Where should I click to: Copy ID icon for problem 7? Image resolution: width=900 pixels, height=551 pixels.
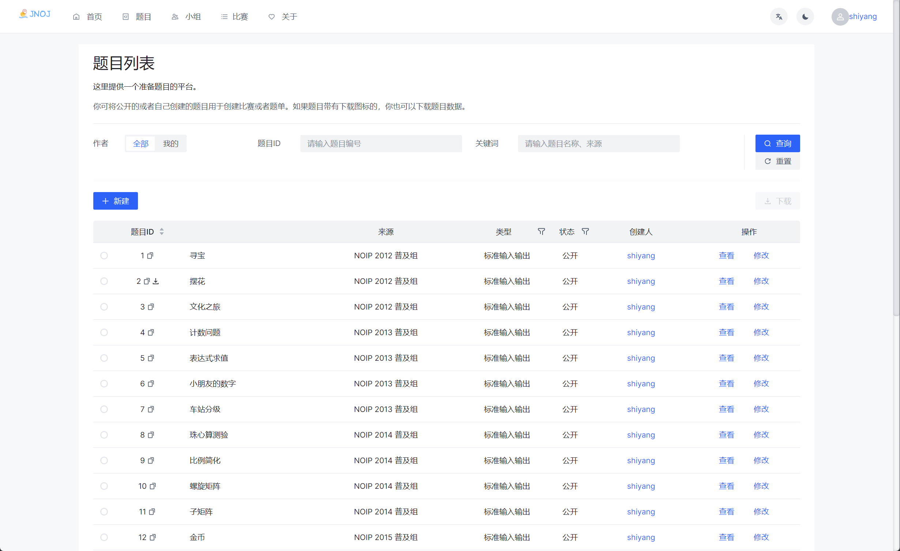tap(151, 409)
